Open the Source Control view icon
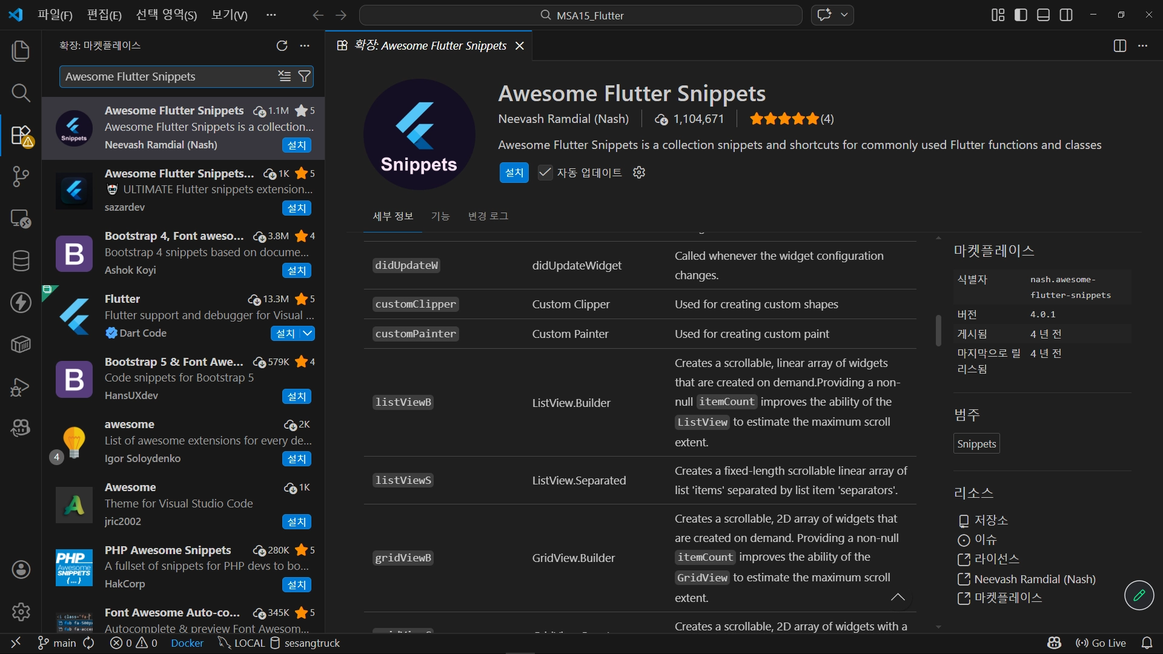This screenshot has width=1163, height=654. pyautogui.click(x=21, y=177)
